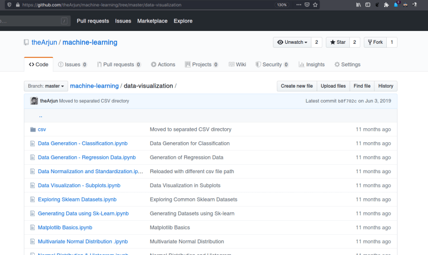The height and width of the screenshot is (255, 428).
Task: Open commit message 'Reloaded with different csv file path'
Action: point(192,171)
